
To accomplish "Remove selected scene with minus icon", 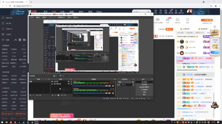I will click(33, 95).
